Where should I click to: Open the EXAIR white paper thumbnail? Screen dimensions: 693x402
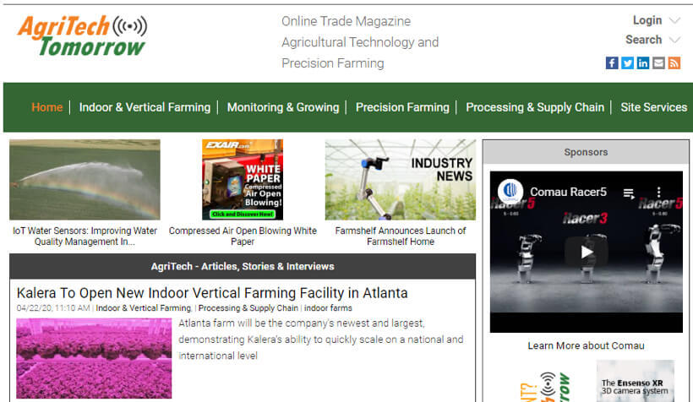[243, 179]
